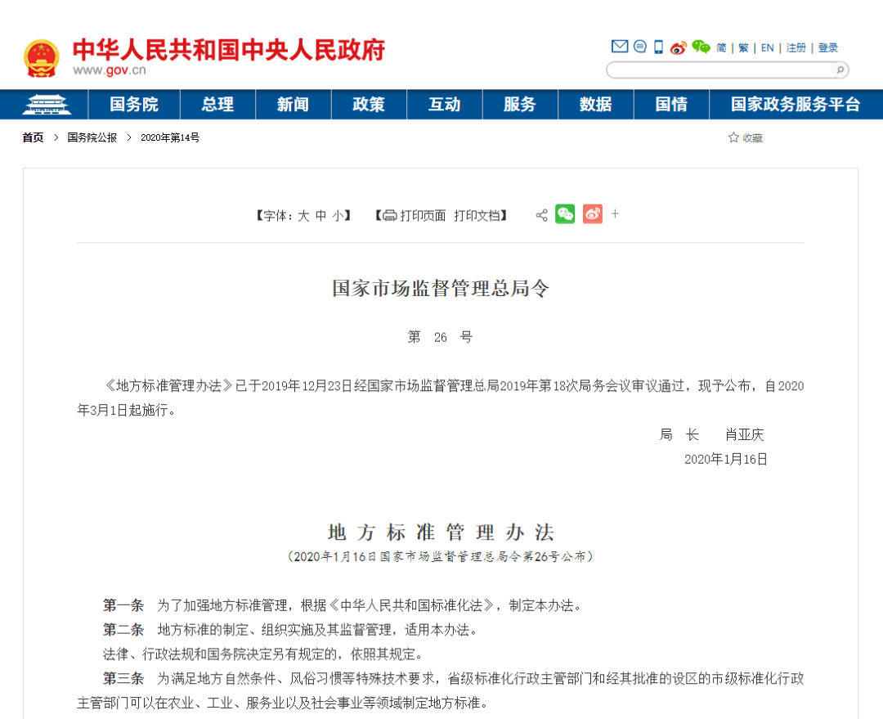
Task: Set font size to 大
Action: (x=303, y=216)
